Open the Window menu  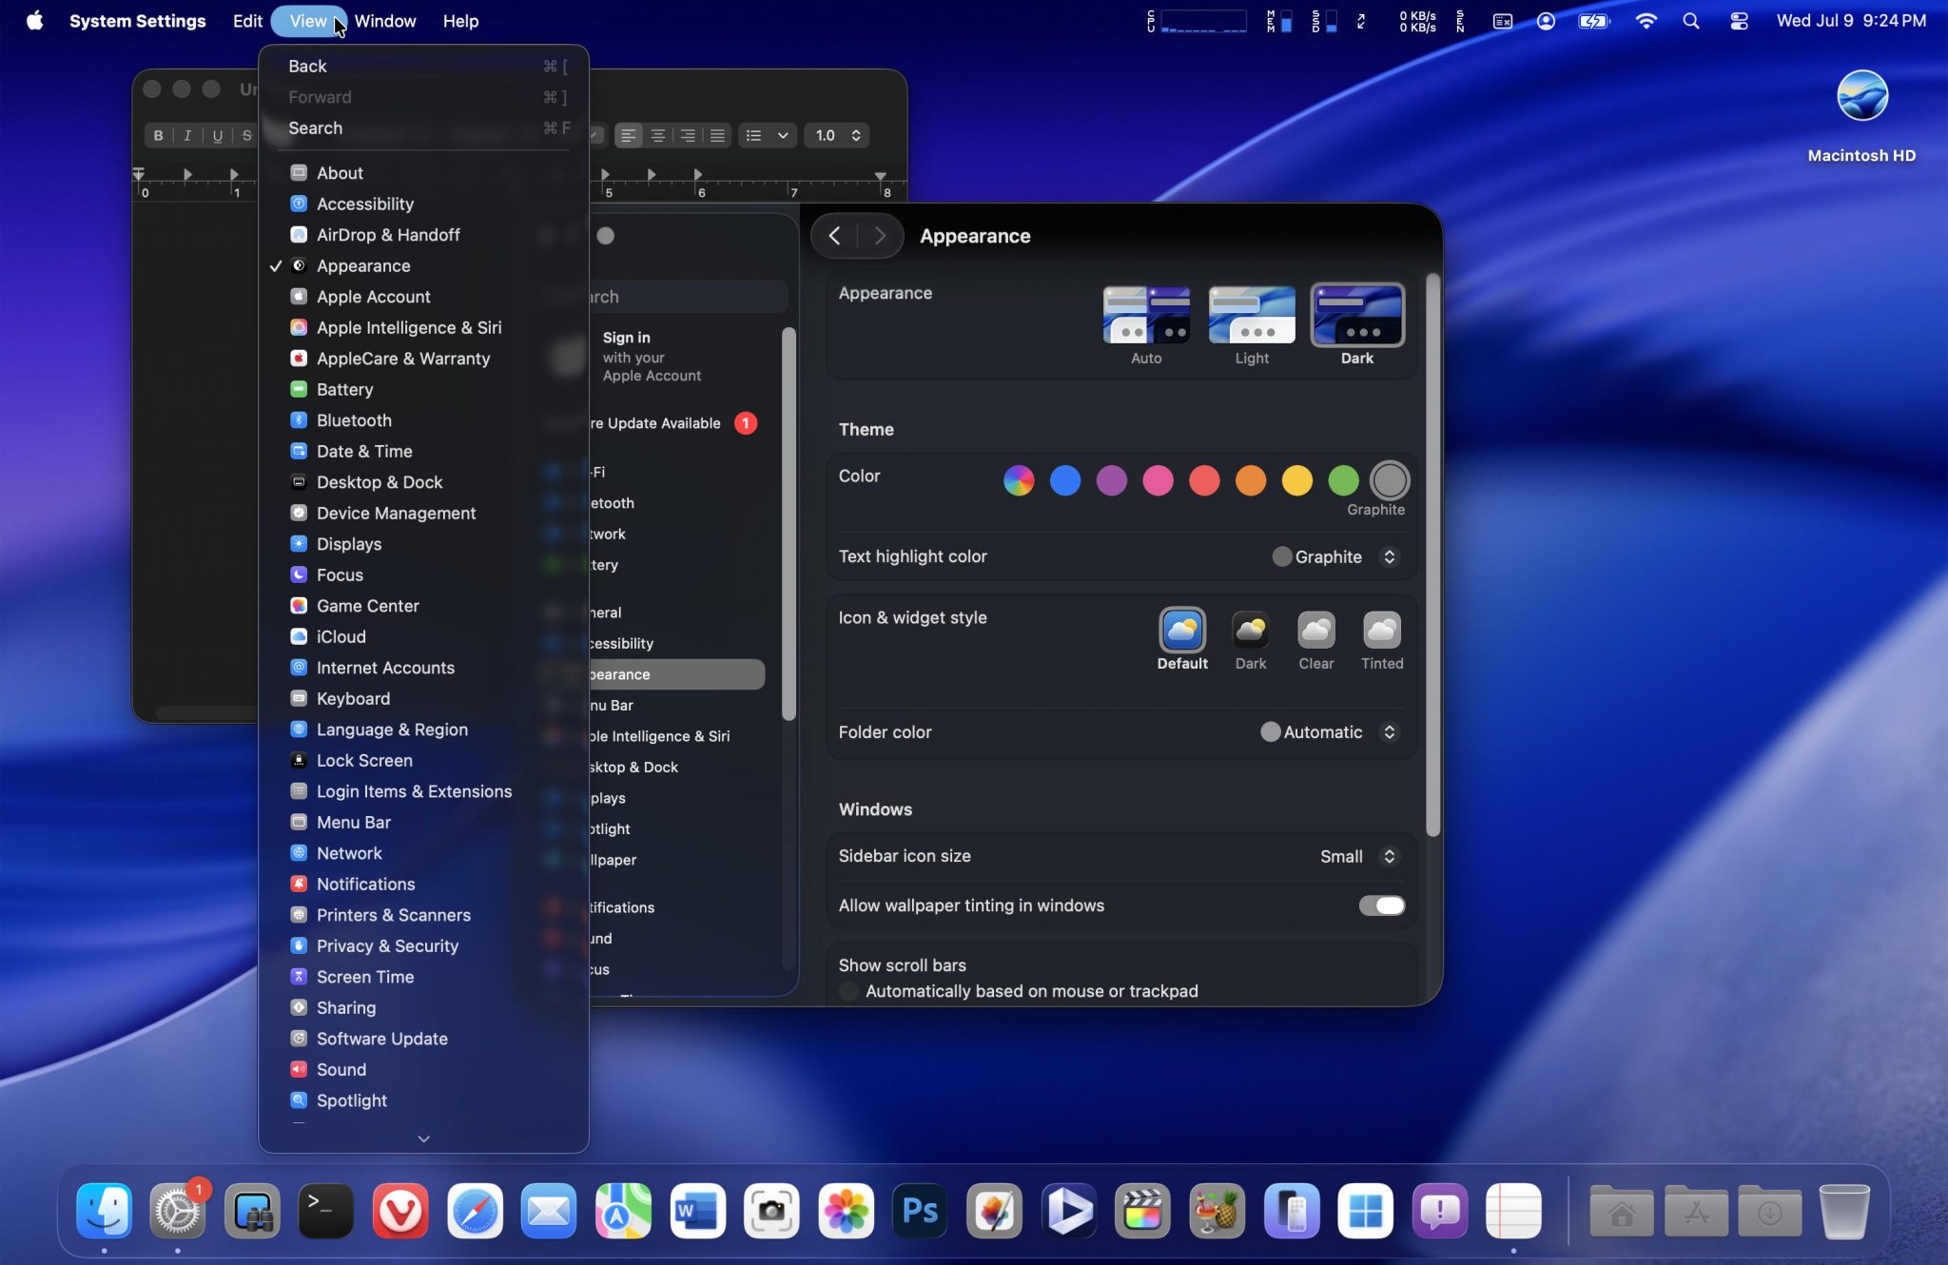tap(384, 21)
